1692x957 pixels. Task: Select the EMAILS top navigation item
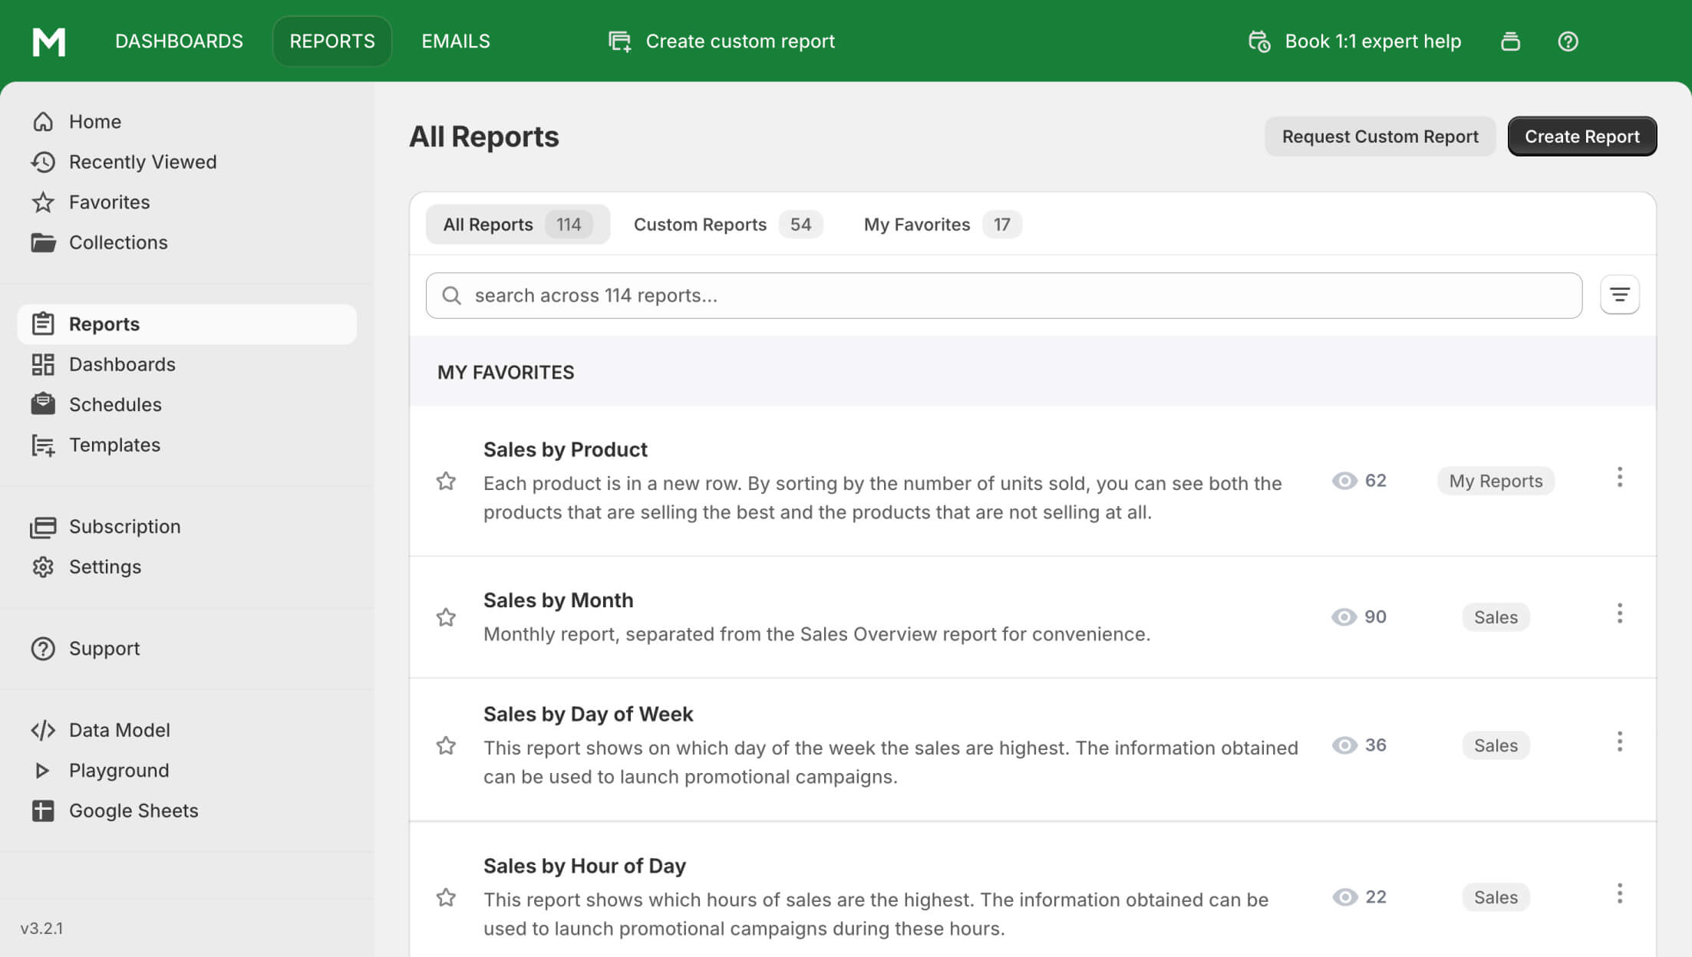click(455, 41)
